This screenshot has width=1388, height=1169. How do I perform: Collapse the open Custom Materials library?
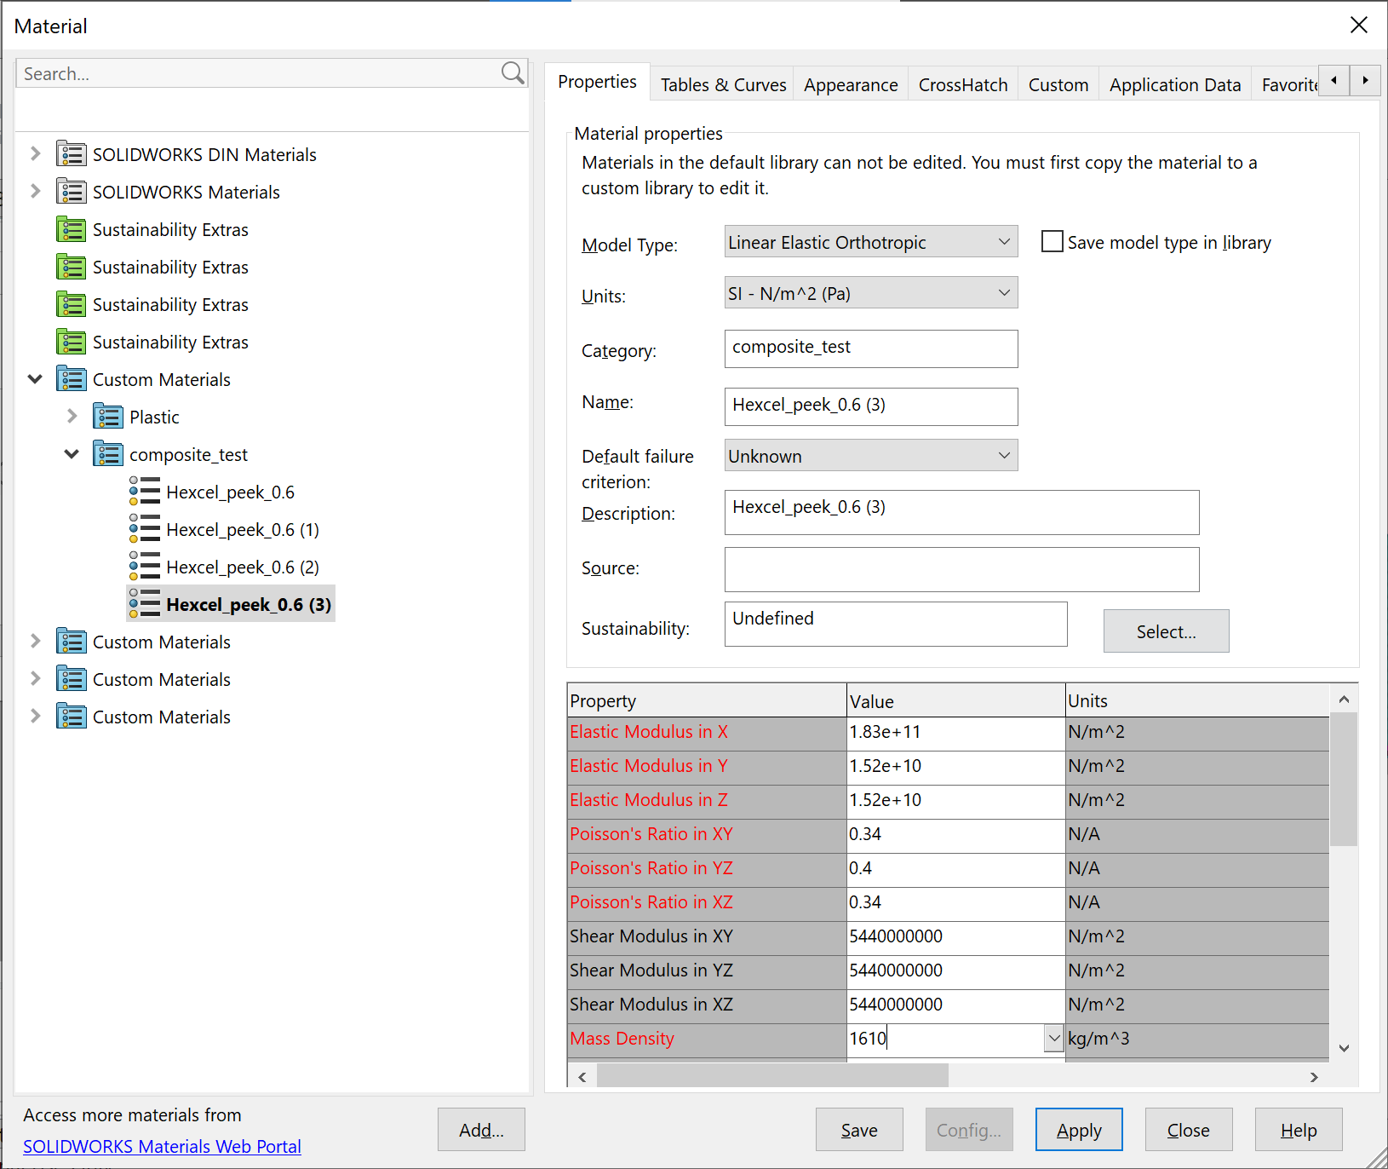[35, 379]
